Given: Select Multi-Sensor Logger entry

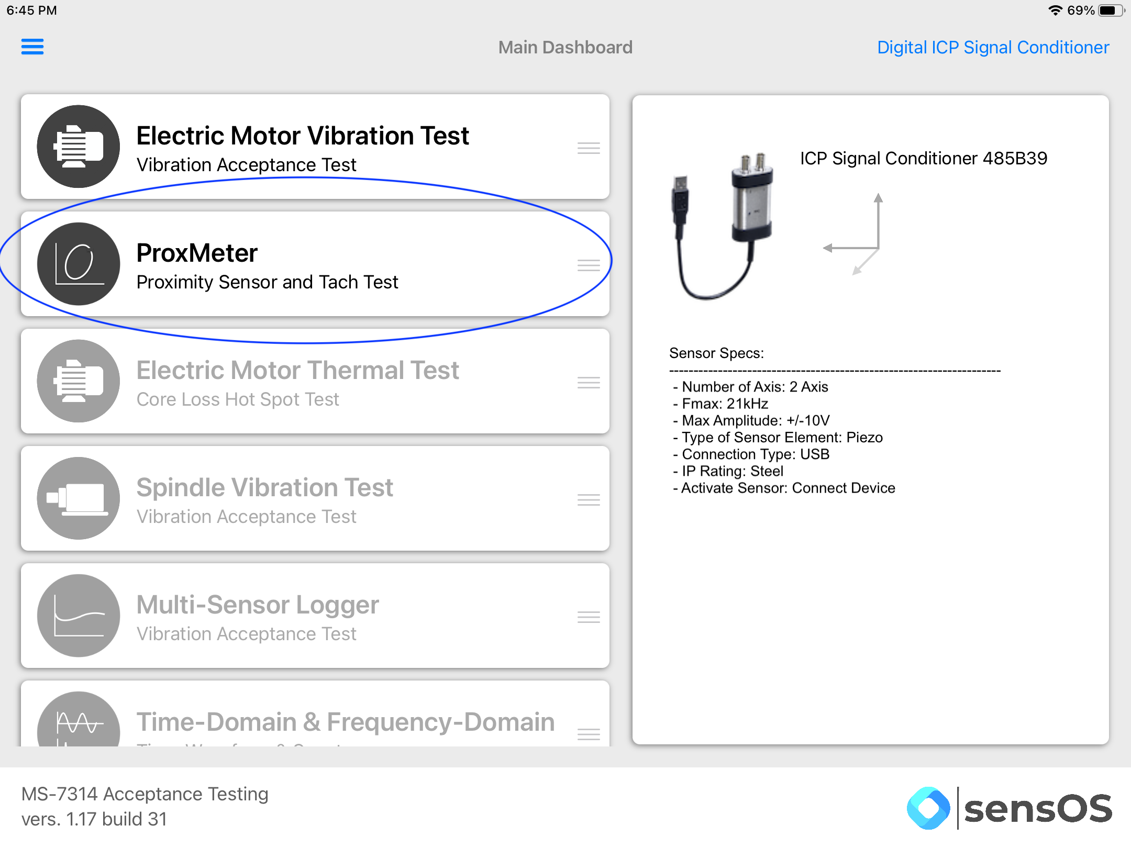Looking at the screenshot, I should [x=315, y=616].
